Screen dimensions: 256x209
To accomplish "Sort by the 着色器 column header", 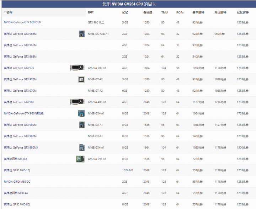I will click(x=148, y=12).
